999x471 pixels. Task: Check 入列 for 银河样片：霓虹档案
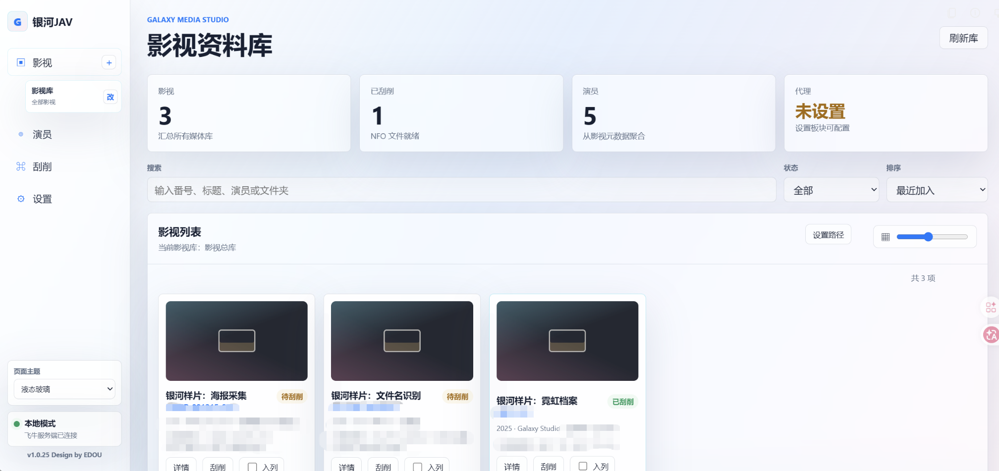click(x=583, y=466)
